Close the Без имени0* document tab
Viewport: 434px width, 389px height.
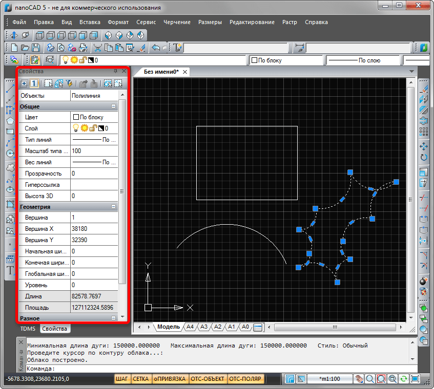(x=185, y=72)
